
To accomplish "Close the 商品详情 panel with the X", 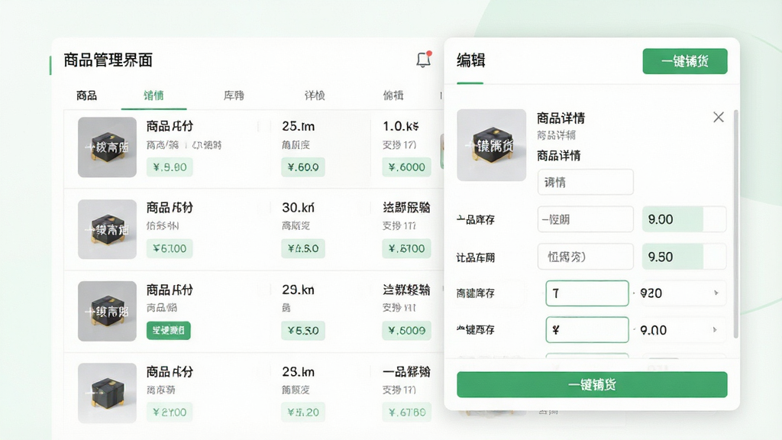I will coord(718,117).
